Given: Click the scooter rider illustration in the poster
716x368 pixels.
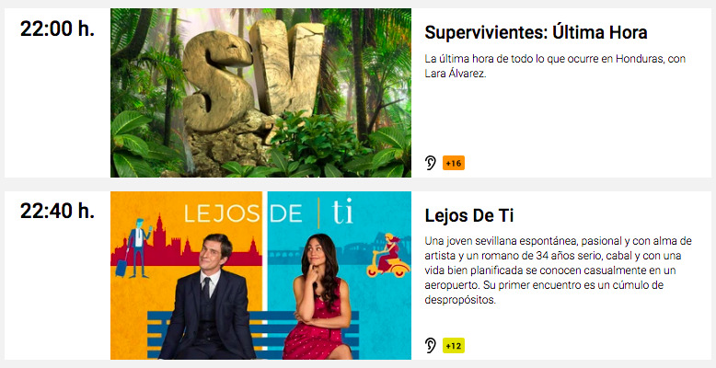Looking at the screenshot, I should click(388, 256).
